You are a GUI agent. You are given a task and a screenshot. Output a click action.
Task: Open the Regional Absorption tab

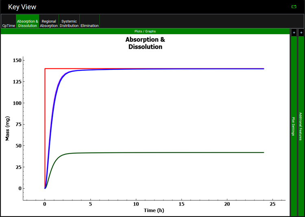49,23
